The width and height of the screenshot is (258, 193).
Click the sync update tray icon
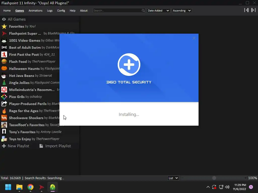click(214, 187)
